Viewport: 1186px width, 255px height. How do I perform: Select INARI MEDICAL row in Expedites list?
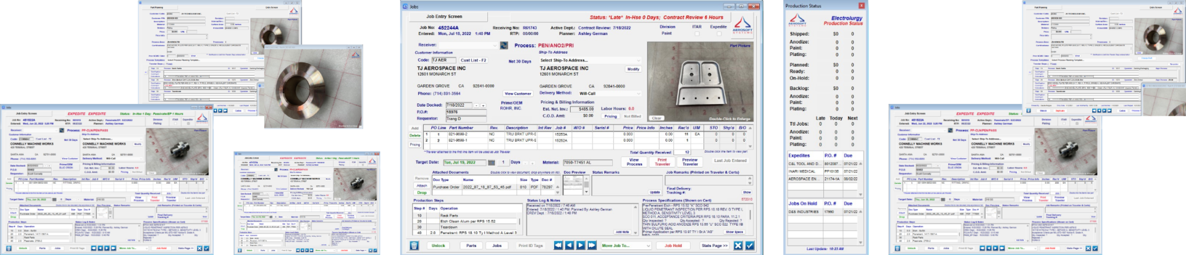click(823, 171)
